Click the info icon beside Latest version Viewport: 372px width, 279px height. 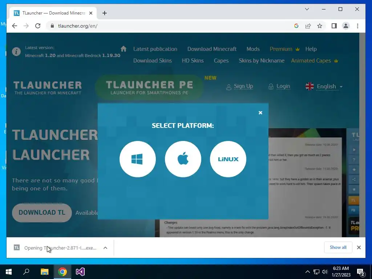[16, 52]
